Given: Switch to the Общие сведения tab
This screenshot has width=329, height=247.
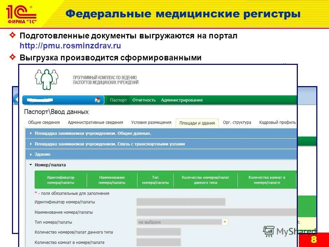Looking at the screenshot, I should [44, 122].
